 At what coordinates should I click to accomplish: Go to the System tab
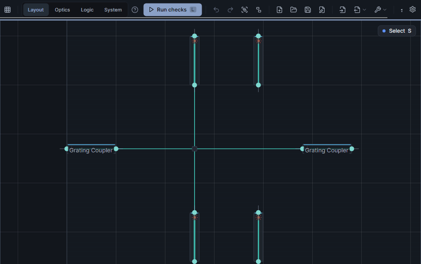pyautogui.click(x=113, y=10)
